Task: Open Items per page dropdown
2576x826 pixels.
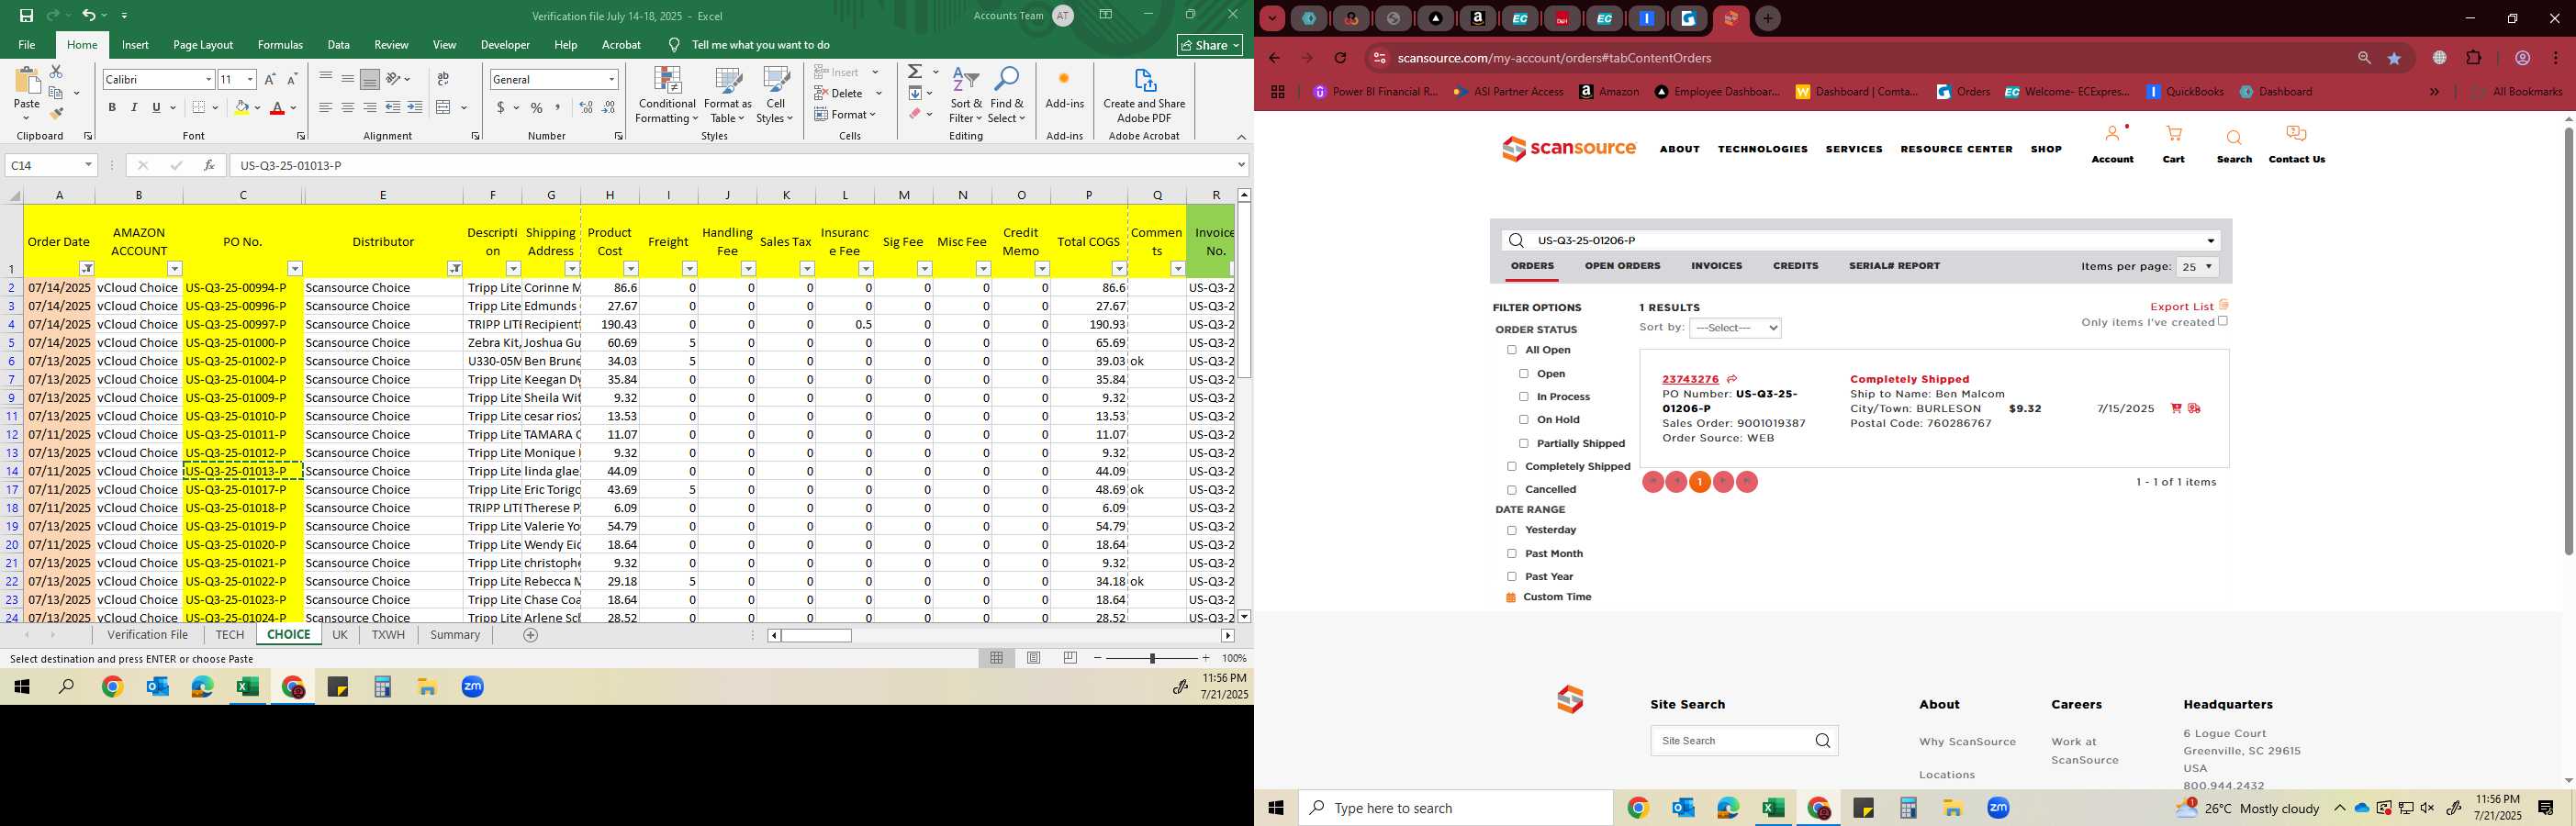Action: (2197, 267)
